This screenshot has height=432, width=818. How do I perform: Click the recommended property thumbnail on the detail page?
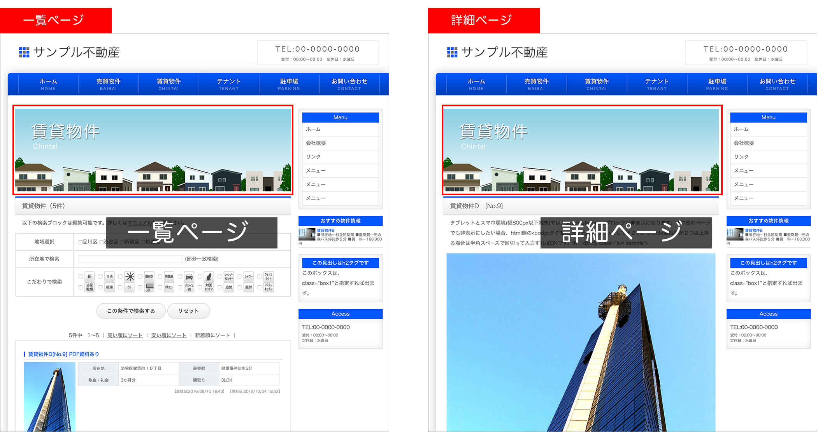click(x=735, y=234)
